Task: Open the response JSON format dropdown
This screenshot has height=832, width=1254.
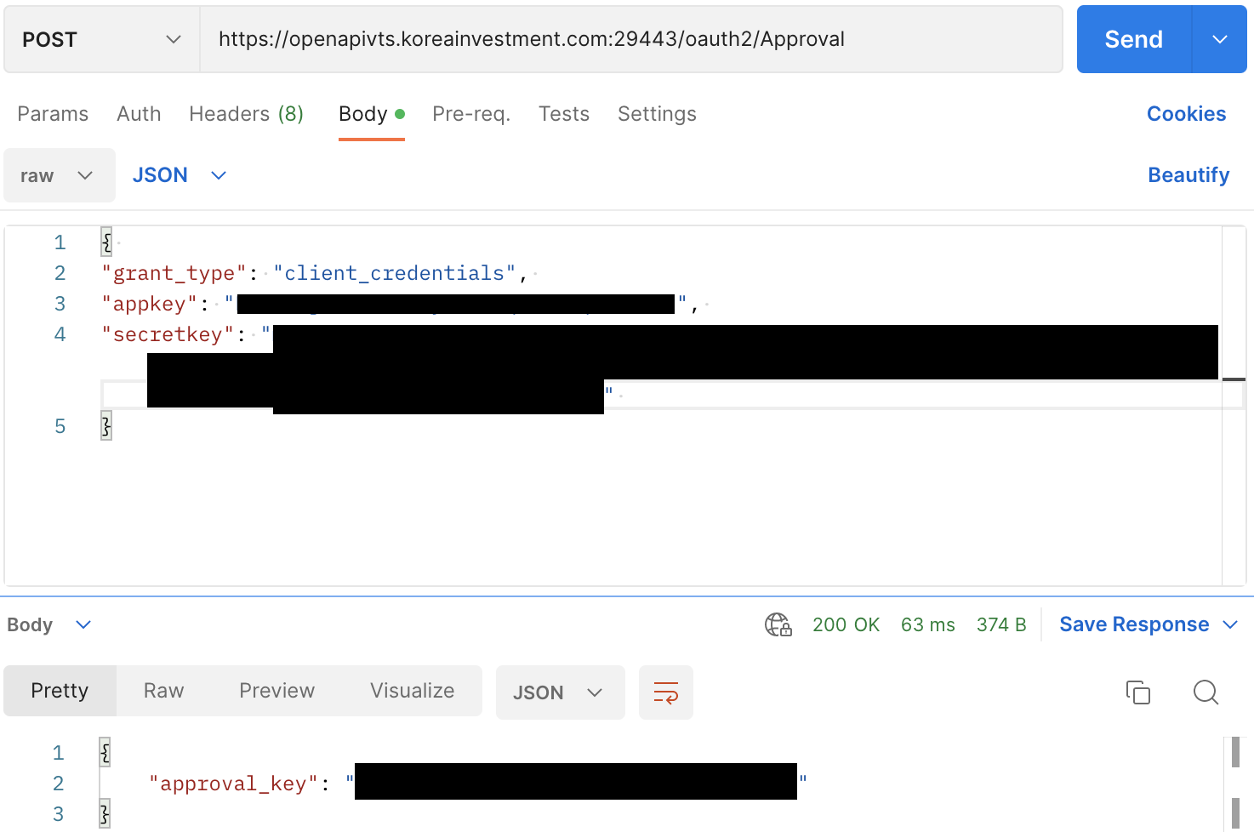Action: (x=560, y=692)
